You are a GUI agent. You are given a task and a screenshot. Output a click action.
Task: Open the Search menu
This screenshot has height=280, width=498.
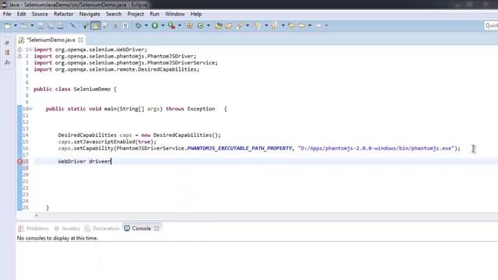click(114, 14)
